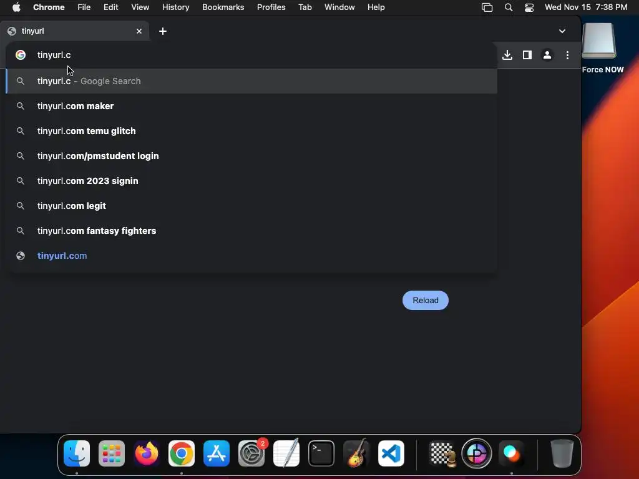Click the Reload button
The image size is (639, 479).
[x=425, y=300]
